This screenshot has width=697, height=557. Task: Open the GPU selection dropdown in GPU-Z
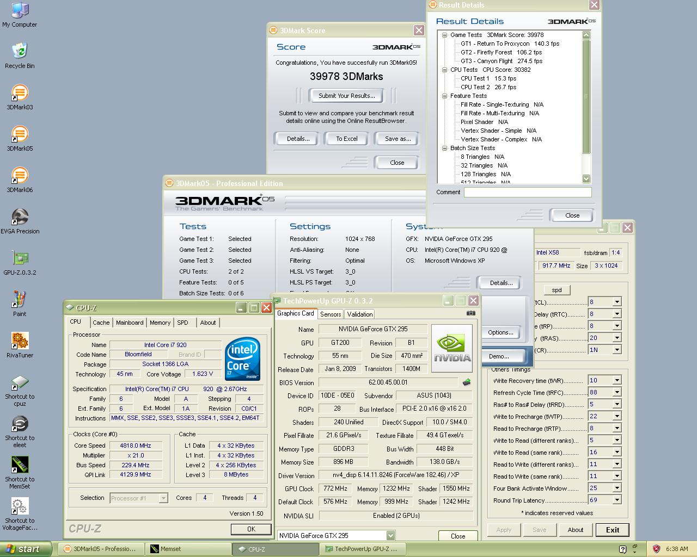[390, 535]
